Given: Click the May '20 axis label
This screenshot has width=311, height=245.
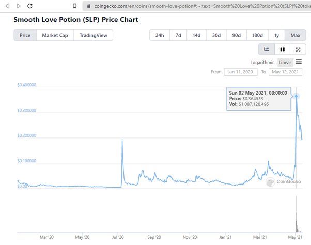Looking at the screenshot, I should [x=82, y=237].
